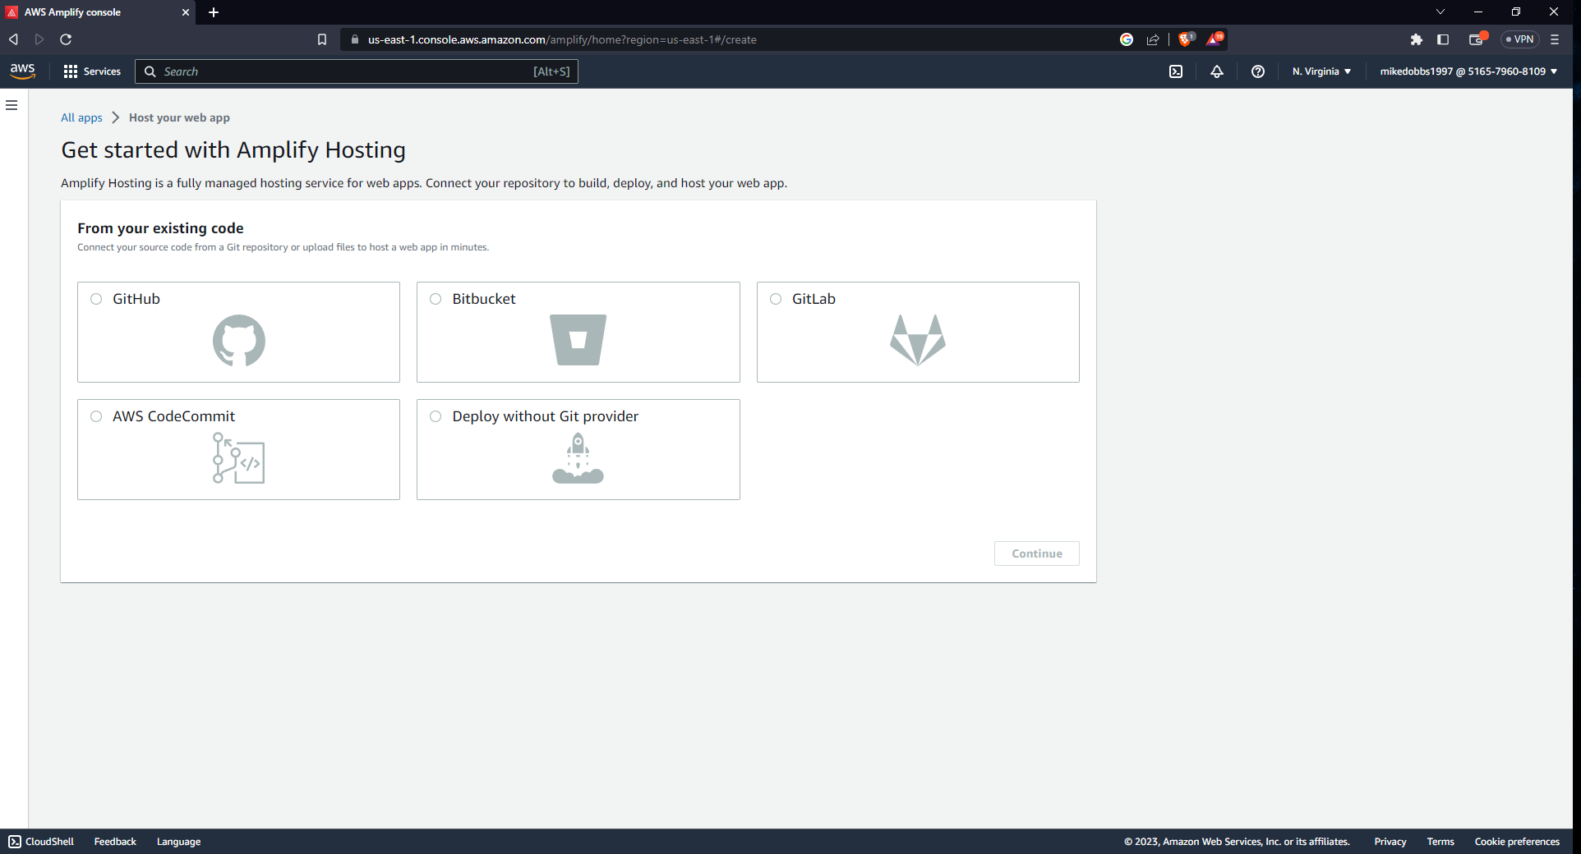Select the GitHub radio button

pyautogui.click(x=96, y=299)
